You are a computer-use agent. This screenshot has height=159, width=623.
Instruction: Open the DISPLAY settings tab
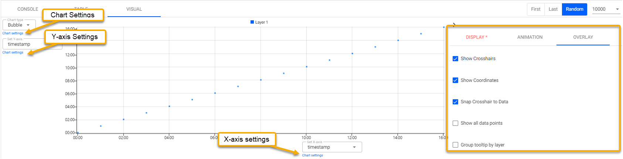(x=477, y=37)
